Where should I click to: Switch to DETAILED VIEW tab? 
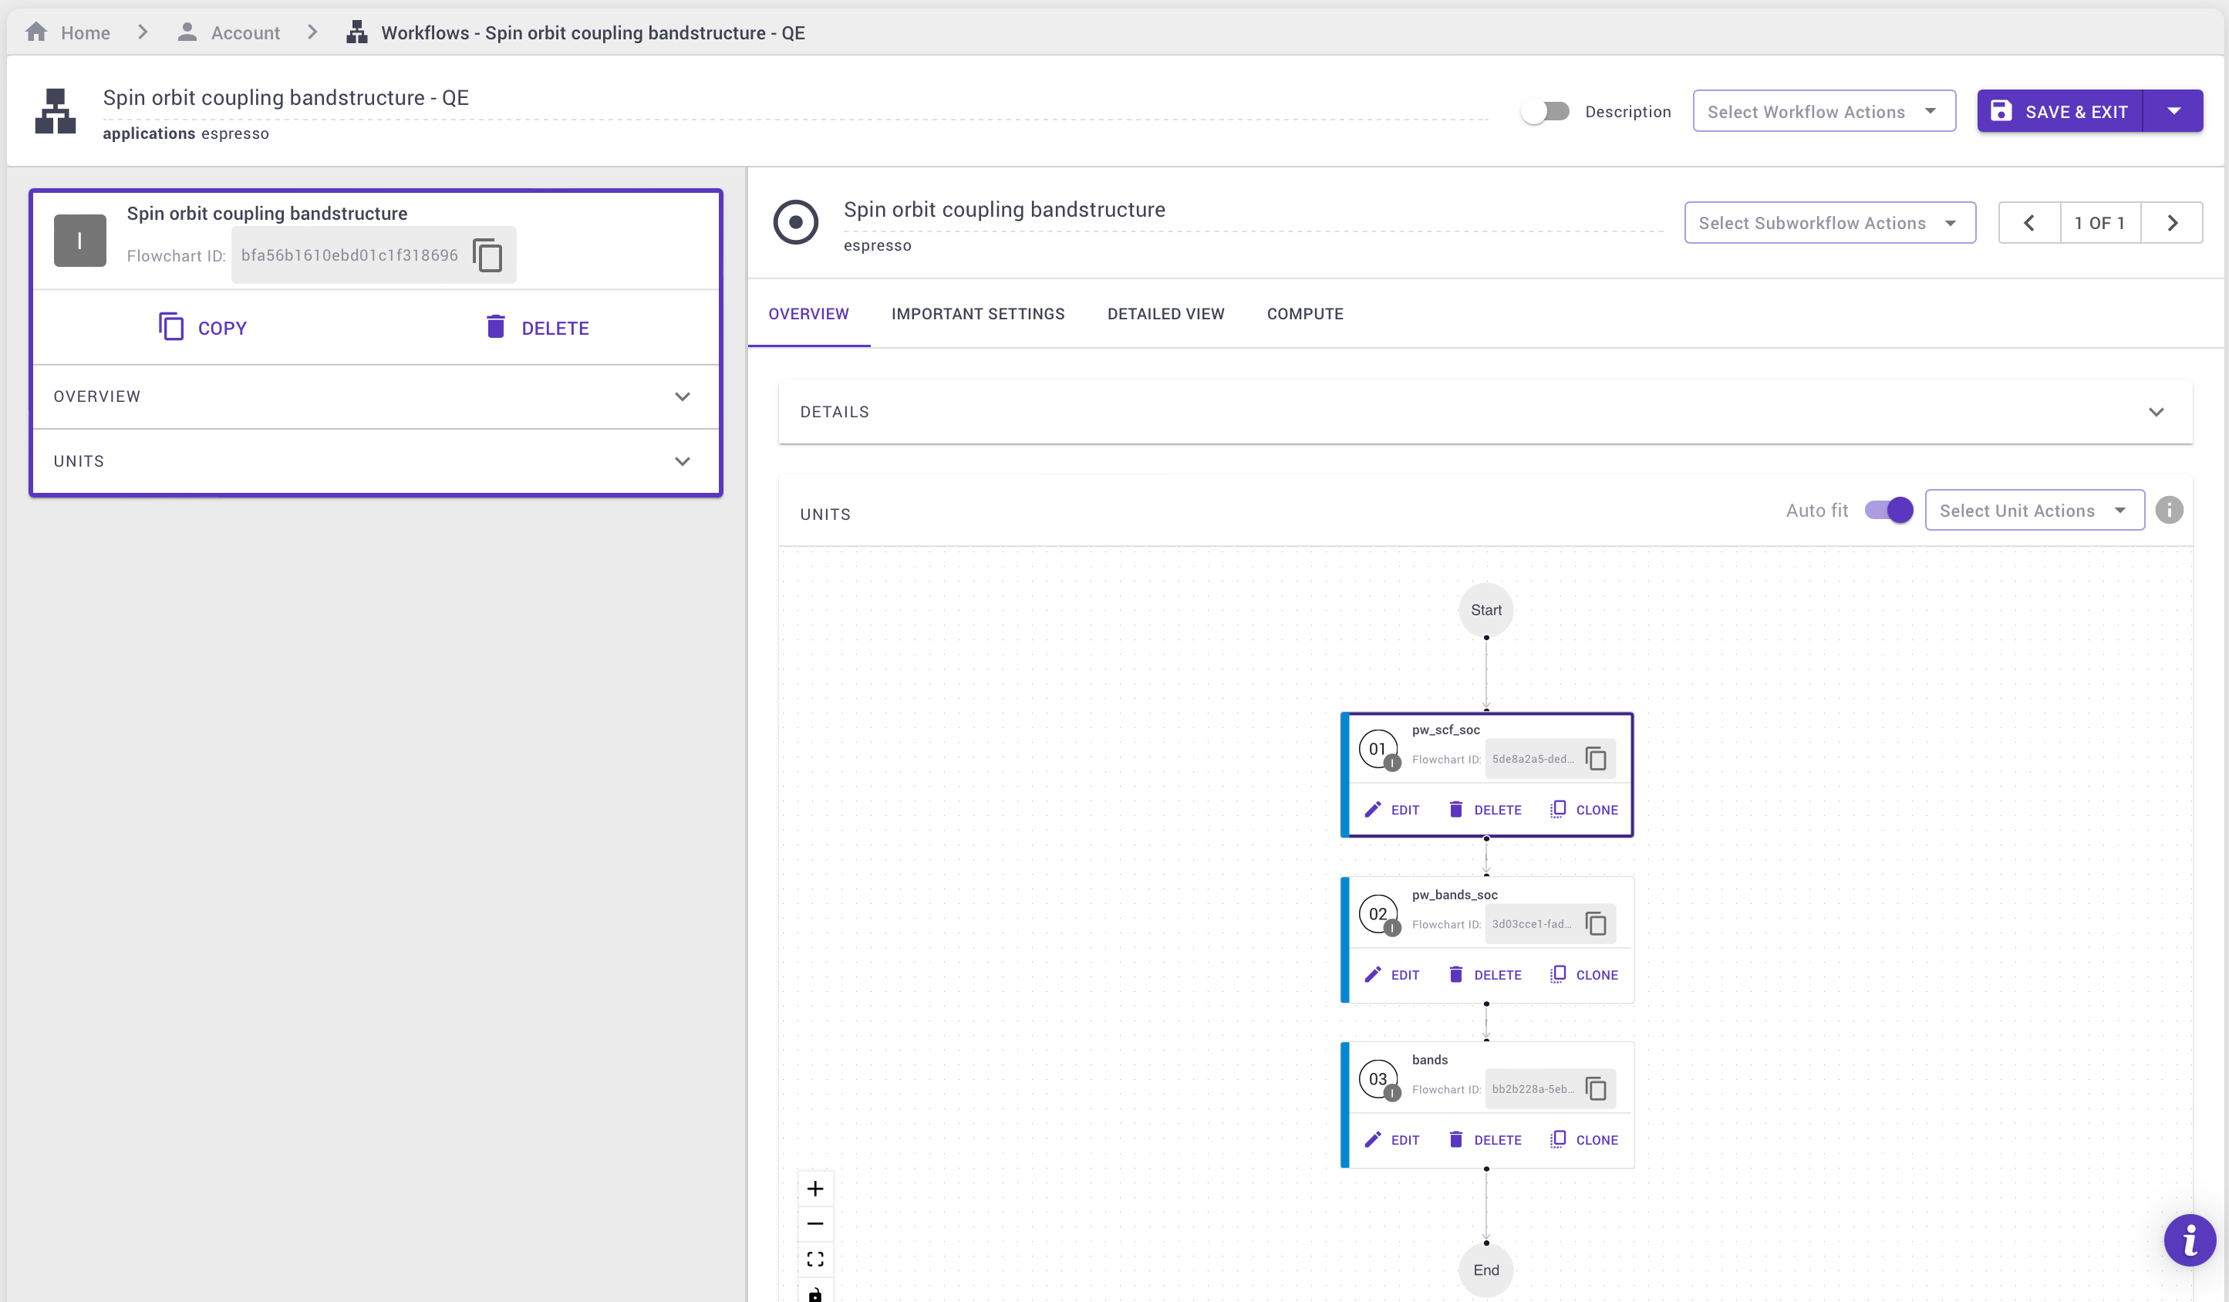(1166, 314)
